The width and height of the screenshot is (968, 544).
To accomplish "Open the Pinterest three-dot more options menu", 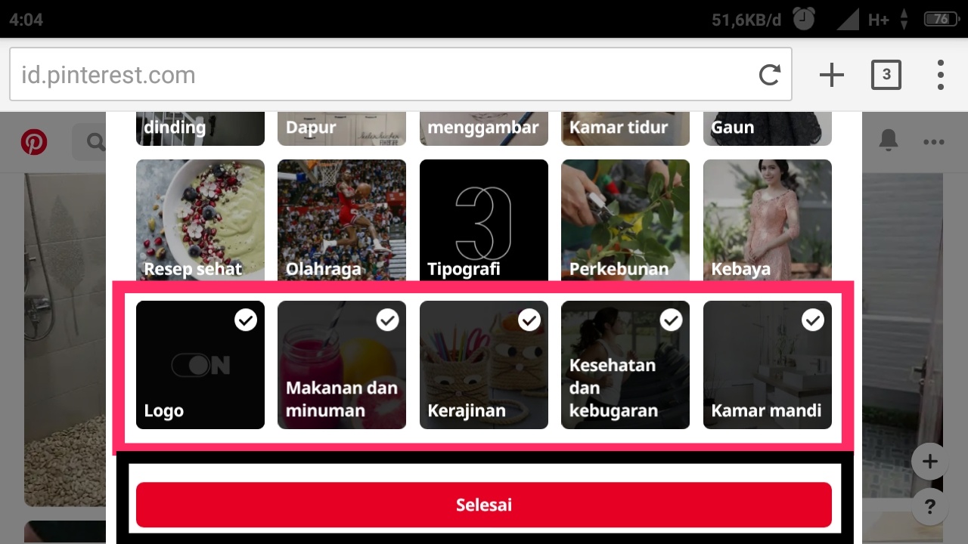I will 933,142.
